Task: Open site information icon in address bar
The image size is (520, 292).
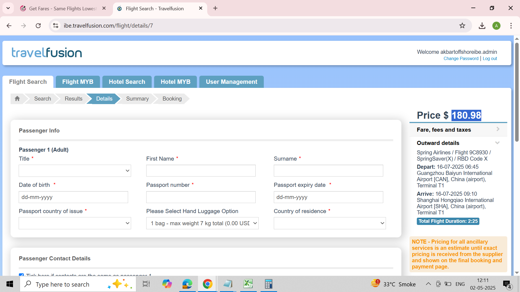Action: [56, 26]
